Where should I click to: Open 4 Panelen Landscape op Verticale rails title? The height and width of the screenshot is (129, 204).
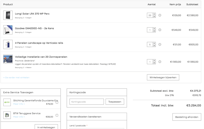(39, 43)
